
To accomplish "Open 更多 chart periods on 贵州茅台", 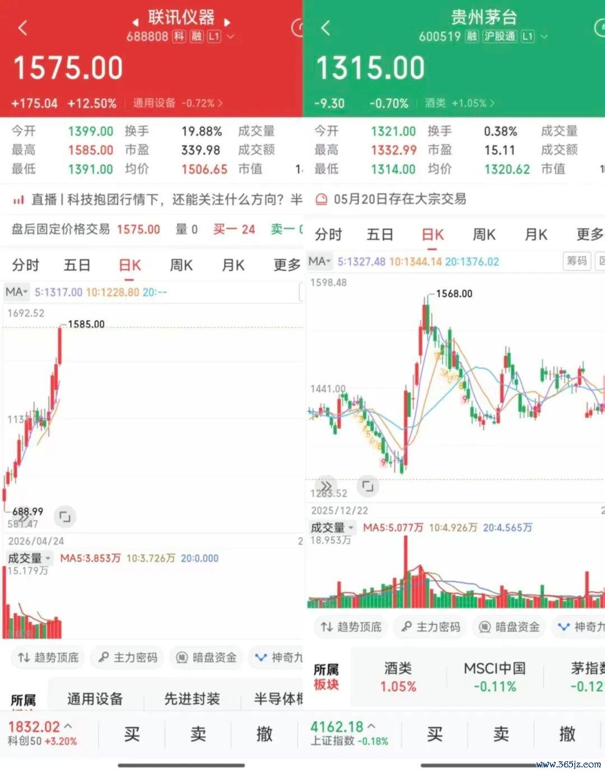I will pyautogui.click(x=590, y=235).
